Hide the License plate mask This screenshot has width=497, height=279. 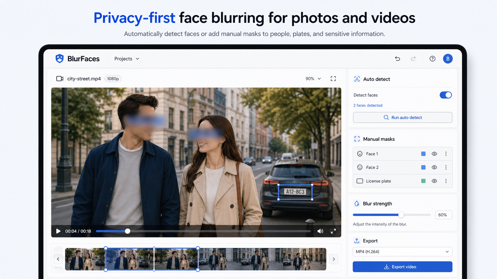tap(434, 181)
